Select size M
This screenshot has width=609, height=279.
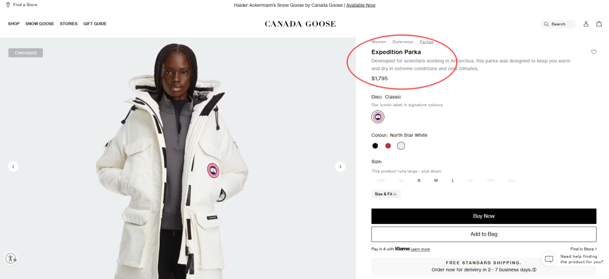(436, 181)
